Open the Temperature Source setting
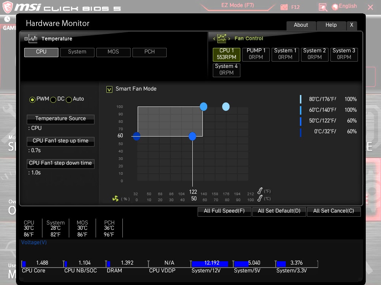Image resolution: width=381 pixels, height=285 pixels. (61, 119)
